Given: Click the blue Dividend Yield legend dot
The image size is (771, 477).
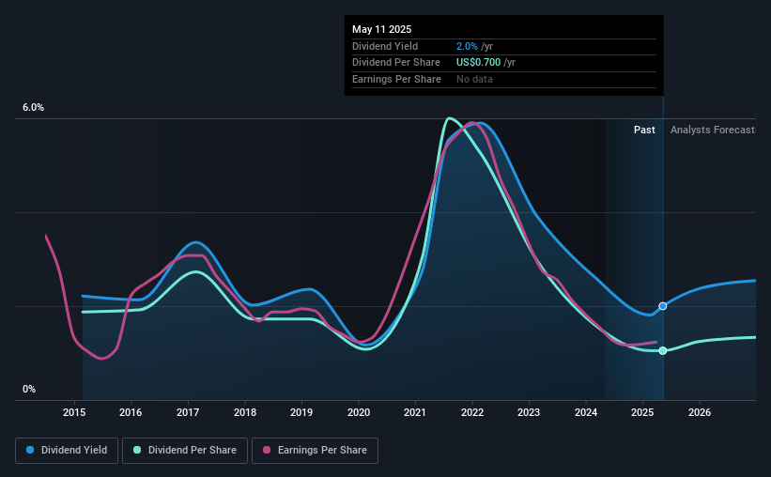Looking at the screenshot, I should [x=30, y=450].
